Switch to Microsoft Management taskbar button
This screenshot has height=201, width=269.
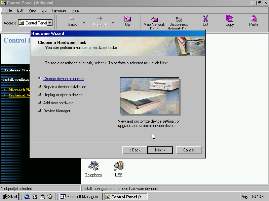tap(81, 197)
